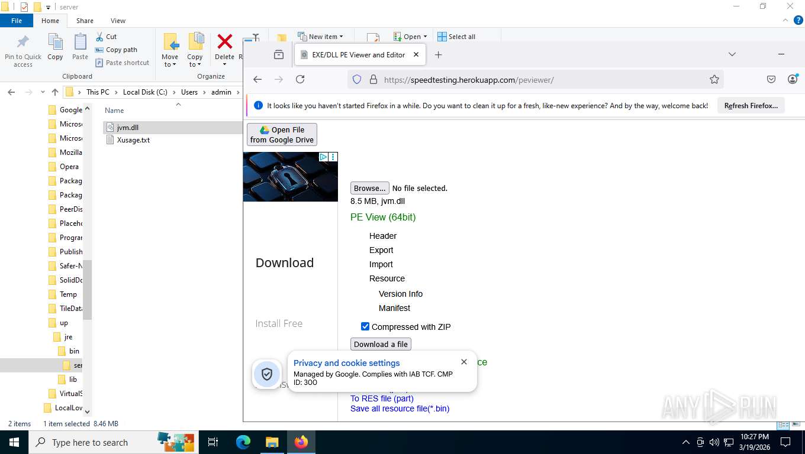Select the Xusage.txt file
Image resolution: width=805 pixels, height=454 pixels.
coord(133,140)
